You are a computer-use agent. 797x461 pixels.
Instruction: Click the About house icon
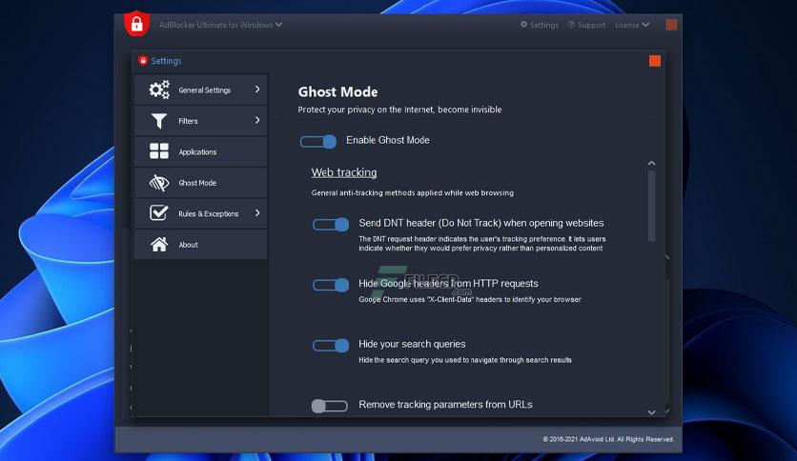[x=159, y=245]
